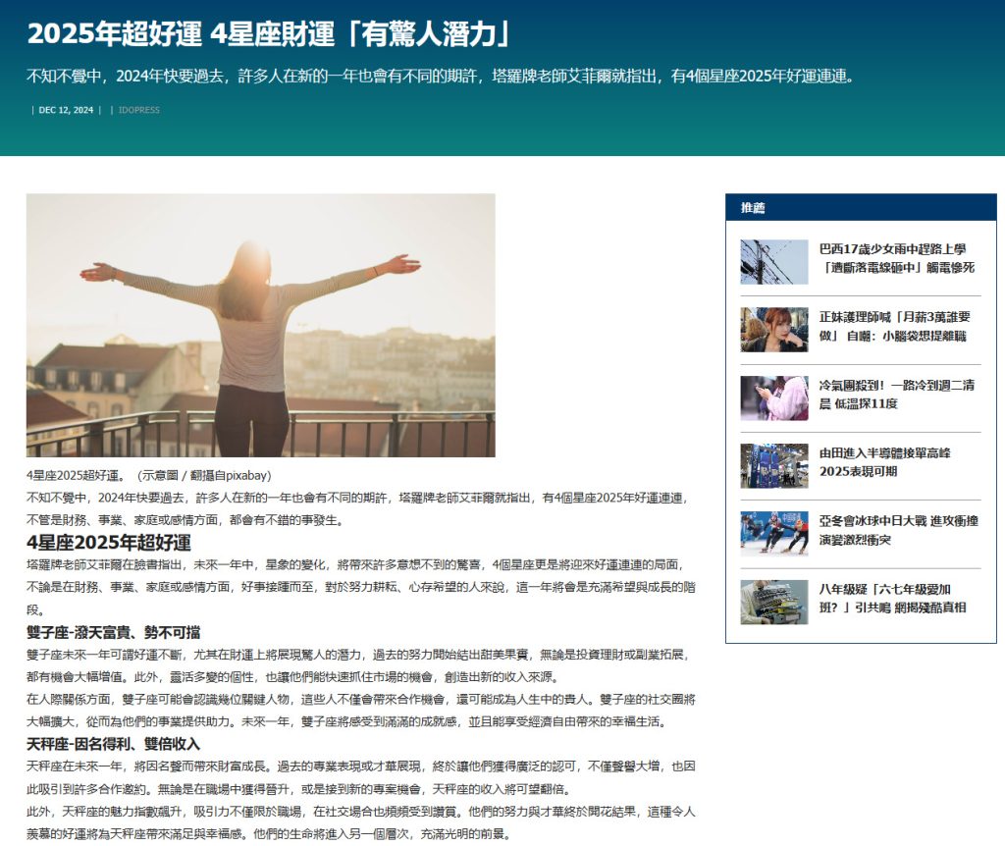This screenshot has height=846, width=1005.
Task: Click the 4星座2025年超好運 section heading in article
Action: (x=108, y=543)
